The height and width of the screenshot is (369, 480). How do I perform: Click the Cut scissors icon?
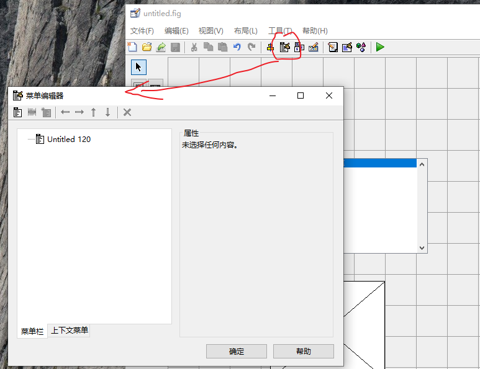tap(194, 47)
